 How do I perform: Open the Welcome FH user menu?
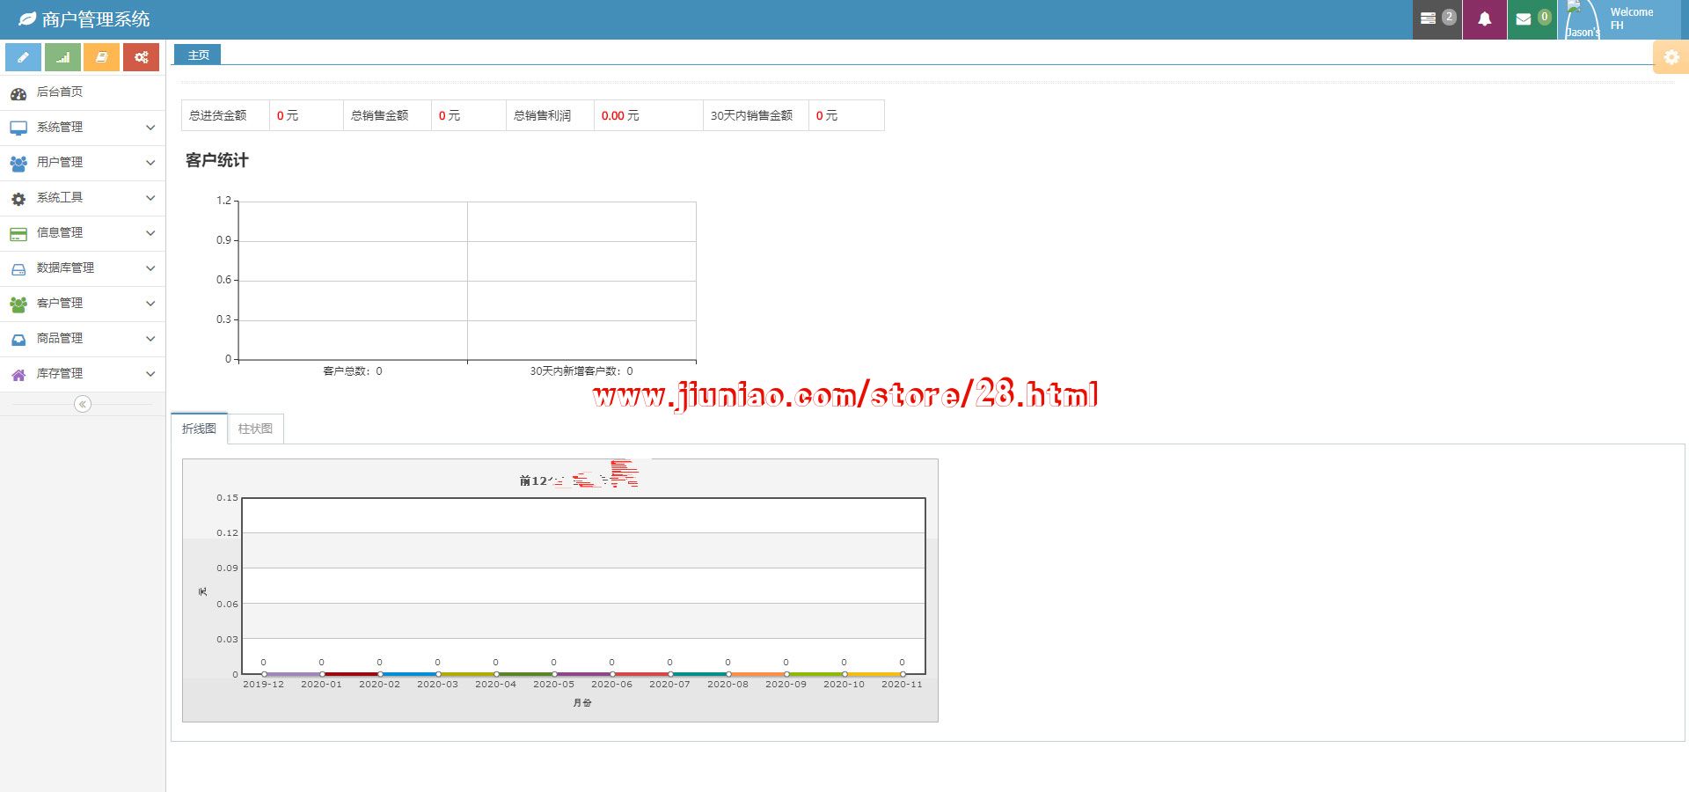click(x=1622, y=19)
